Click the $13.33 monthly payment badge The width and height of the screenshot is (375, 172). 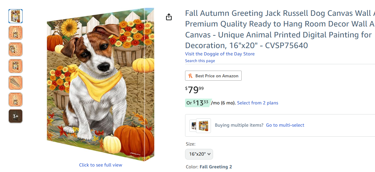click(x=197, y=103)
